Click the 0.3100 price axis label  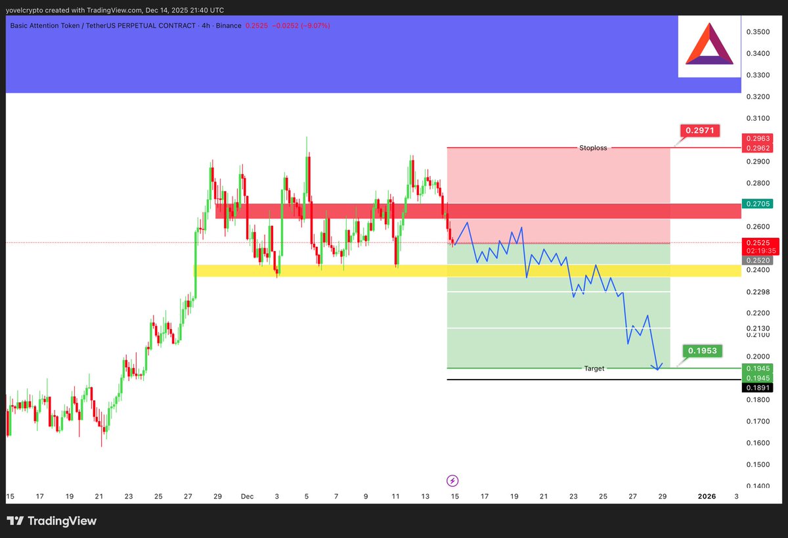point(758,118)
